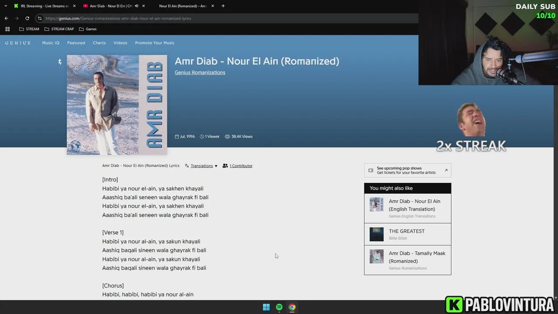558x314 pixels.
Task: Click the eye icon by 38.4K Views
Action: [x=227, y=137]
